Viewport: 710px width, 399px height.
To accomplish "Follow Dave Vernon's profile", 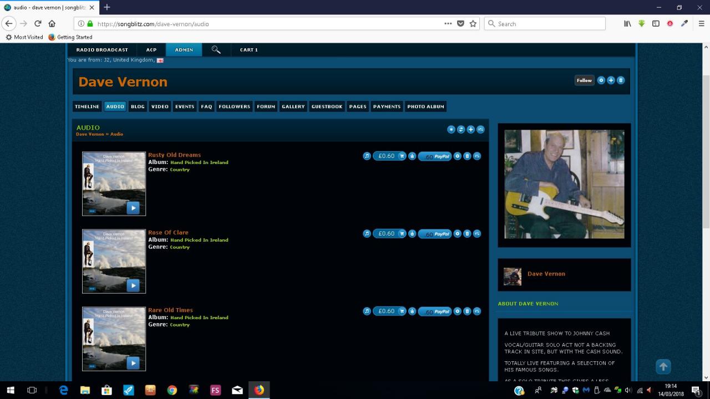I will [x=584, y=80].
